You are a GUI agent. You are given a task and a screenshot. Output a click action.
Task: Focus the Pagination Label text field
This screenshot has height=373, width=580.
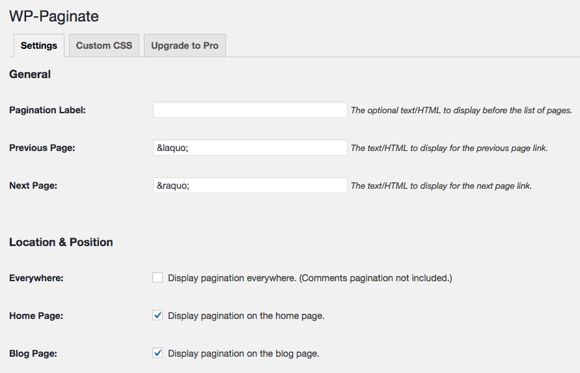pos(250,110)
